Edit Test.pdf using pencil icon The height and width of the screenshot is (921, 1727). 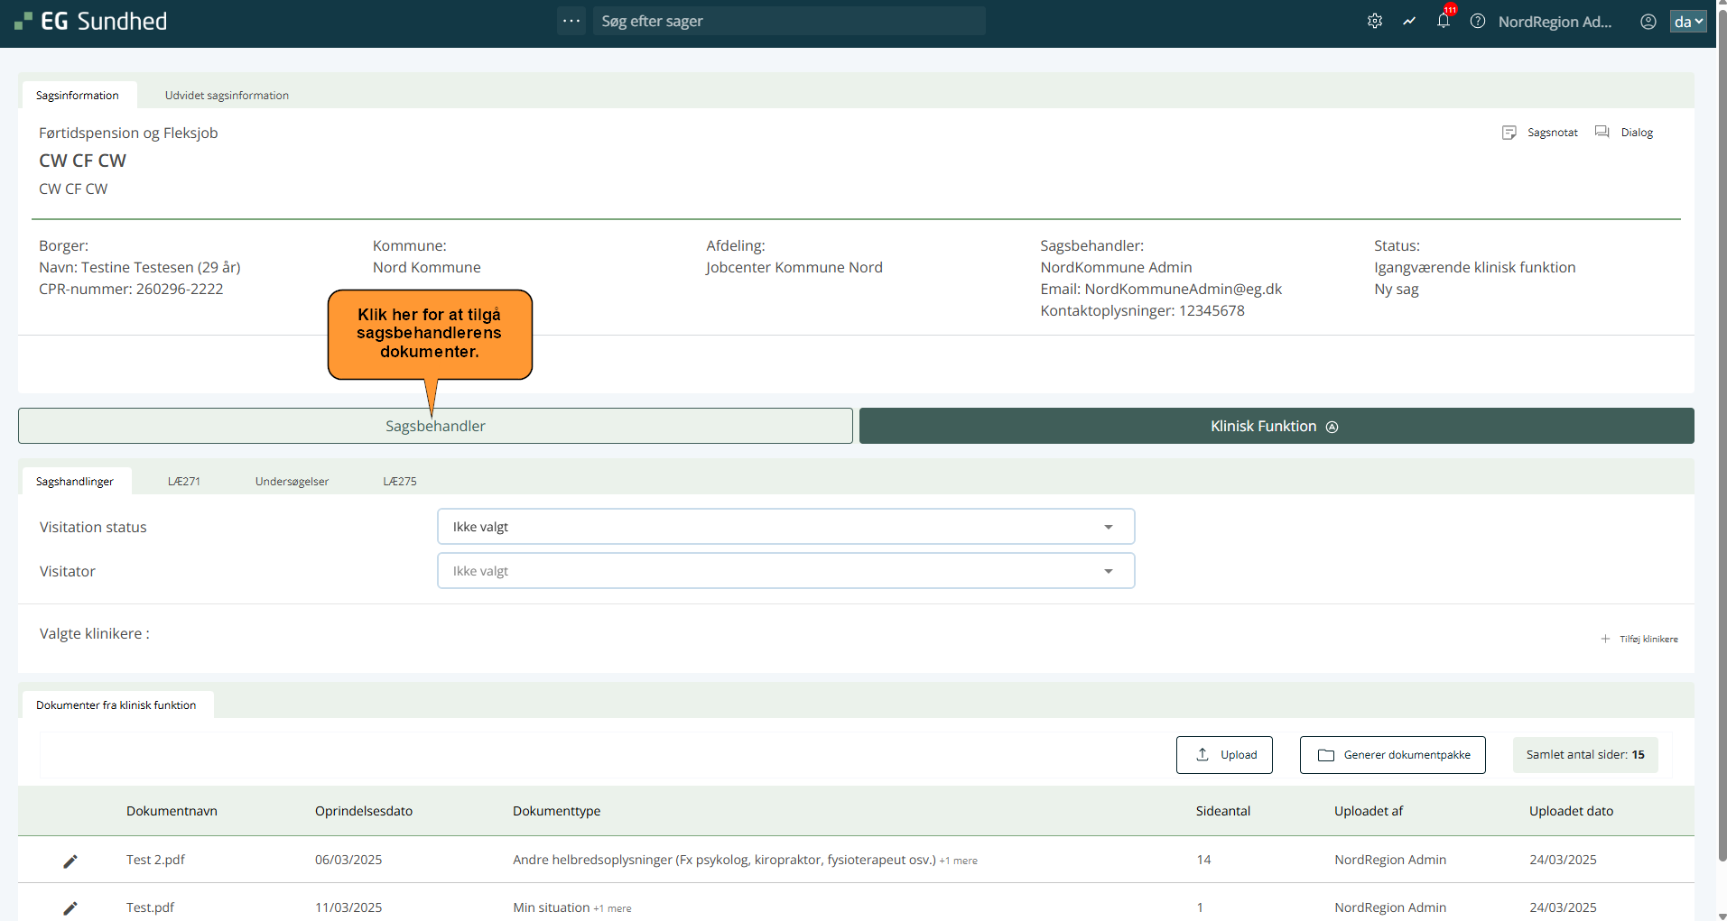point(70,907)
